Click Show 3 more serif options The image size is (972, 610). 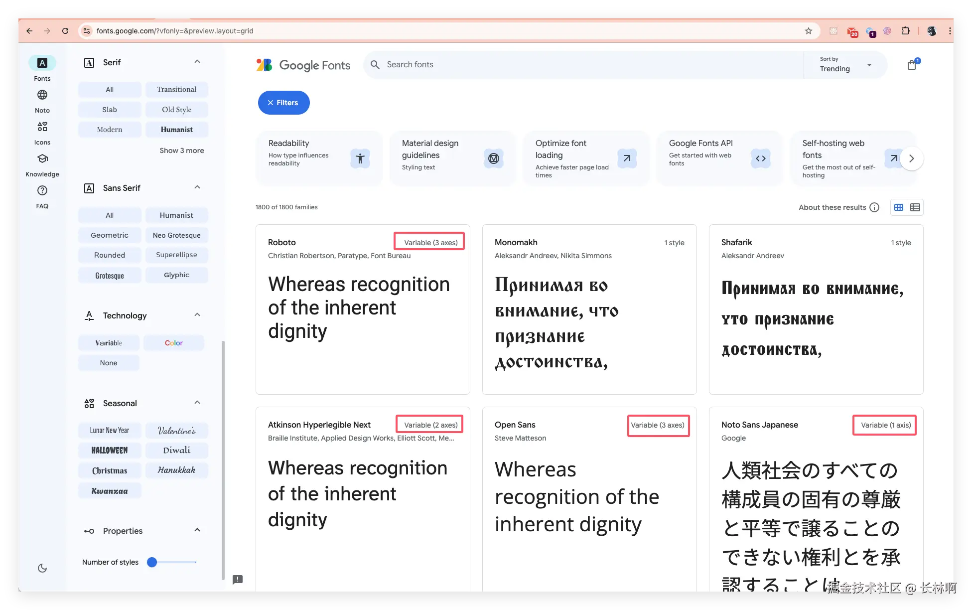[x=181, y=151]
